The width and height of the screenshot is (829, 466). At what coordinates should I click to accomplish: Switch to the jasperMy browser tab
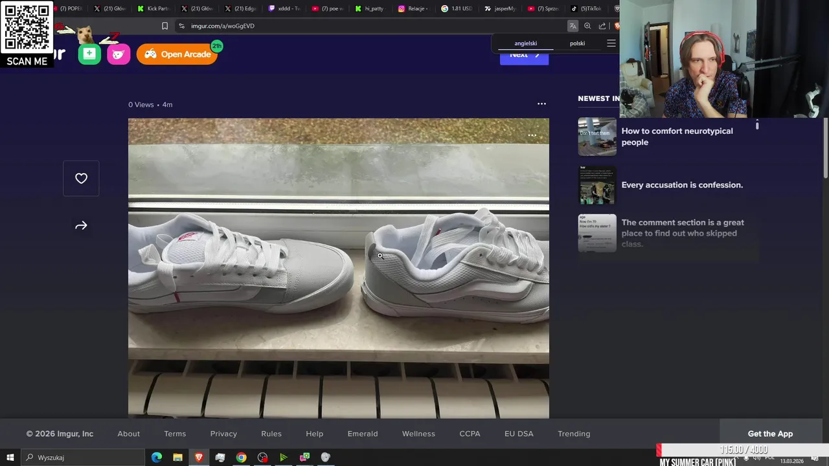tap(501, 8)
